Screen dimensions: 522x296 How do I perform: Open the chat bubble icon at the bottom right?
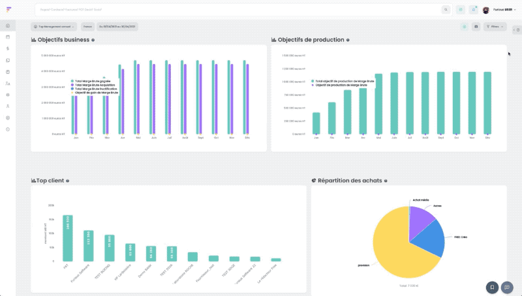coord(507,287)
